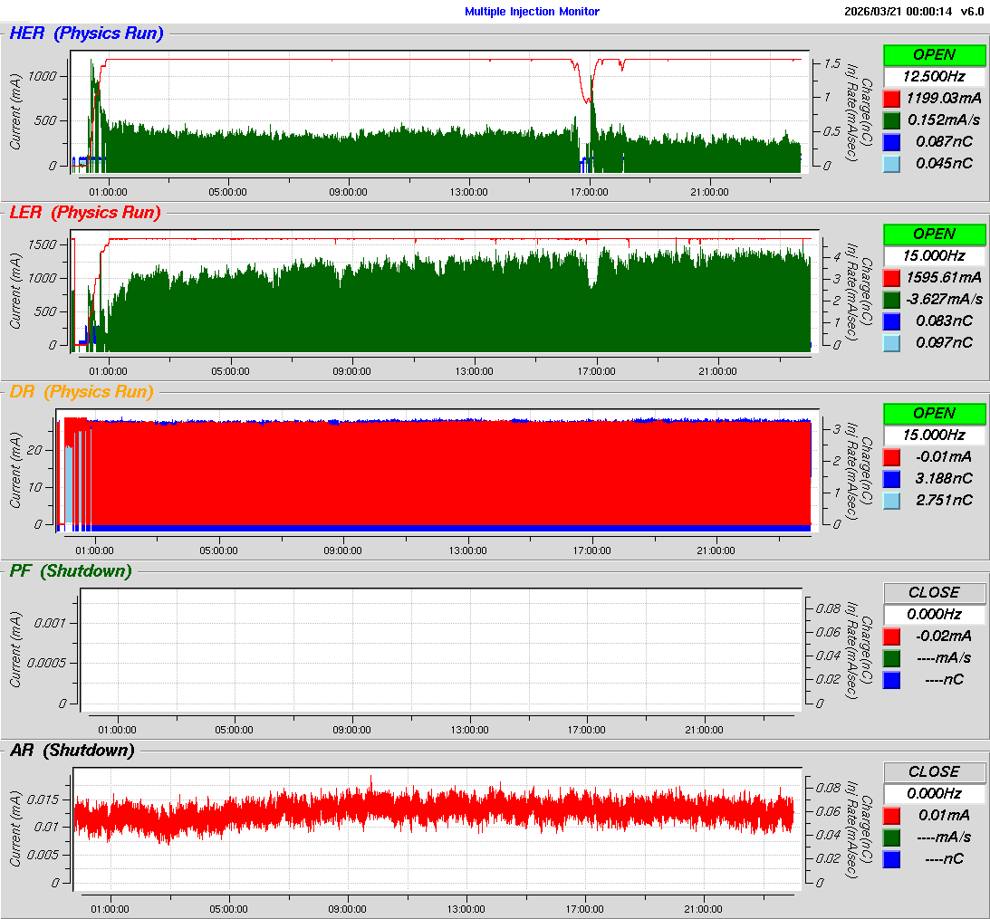Click the HER panel's green OPEN indicator

click(x=934, y=54)
